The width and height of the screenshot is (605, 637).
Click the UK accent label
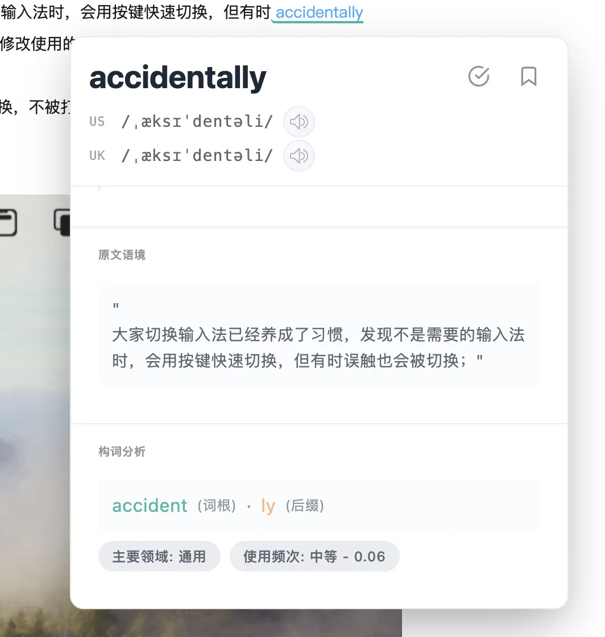click(x=97, y=156)
